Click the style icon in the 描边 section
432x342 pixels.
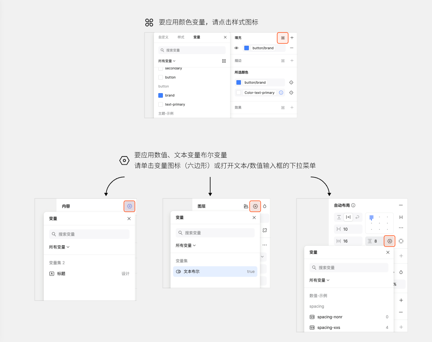tap(283, 61)
